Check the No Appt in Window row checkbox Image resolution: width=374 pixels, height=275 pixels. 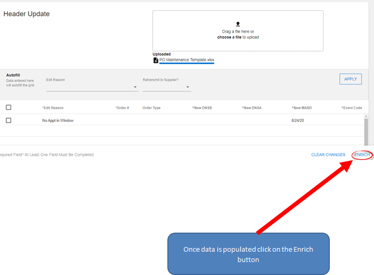pos(8,120)
